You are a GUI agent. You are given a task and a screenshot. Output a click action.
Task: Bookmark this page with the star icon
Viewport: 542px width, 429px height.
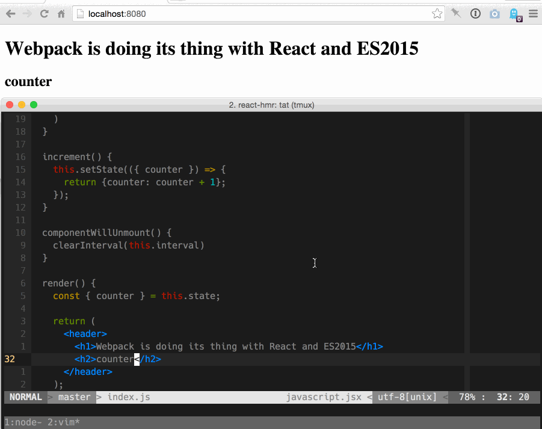[x=437, y=14]
